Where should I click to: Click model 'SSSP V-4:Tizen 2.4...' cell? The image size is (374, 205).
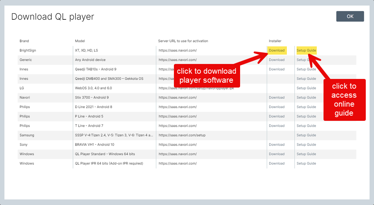[x=114, y=135]
